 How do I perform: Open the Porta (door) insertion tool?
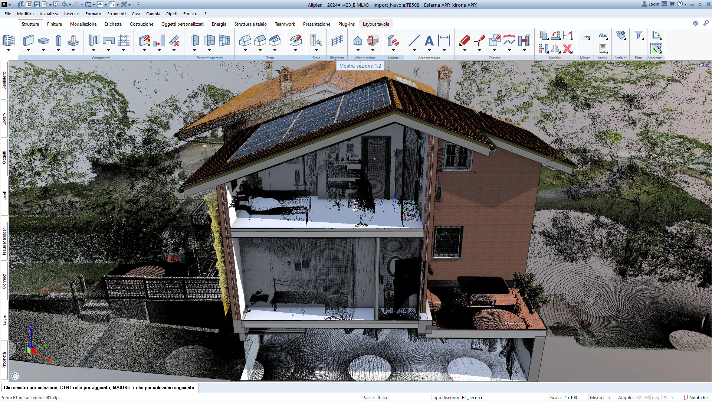(195, 40)
